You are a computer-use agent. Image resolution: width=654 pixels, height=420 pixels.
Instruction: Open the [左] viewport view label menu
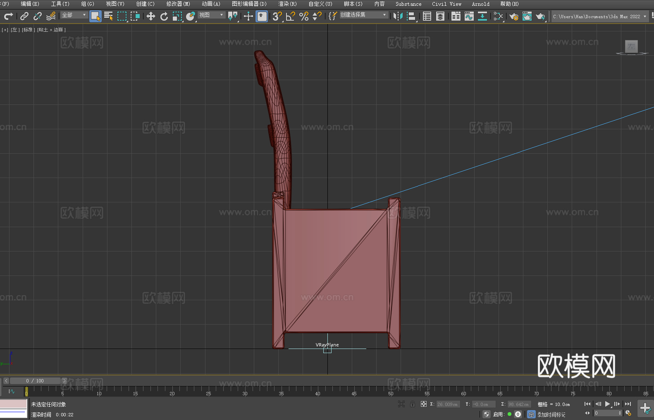(x=15, y=30)
